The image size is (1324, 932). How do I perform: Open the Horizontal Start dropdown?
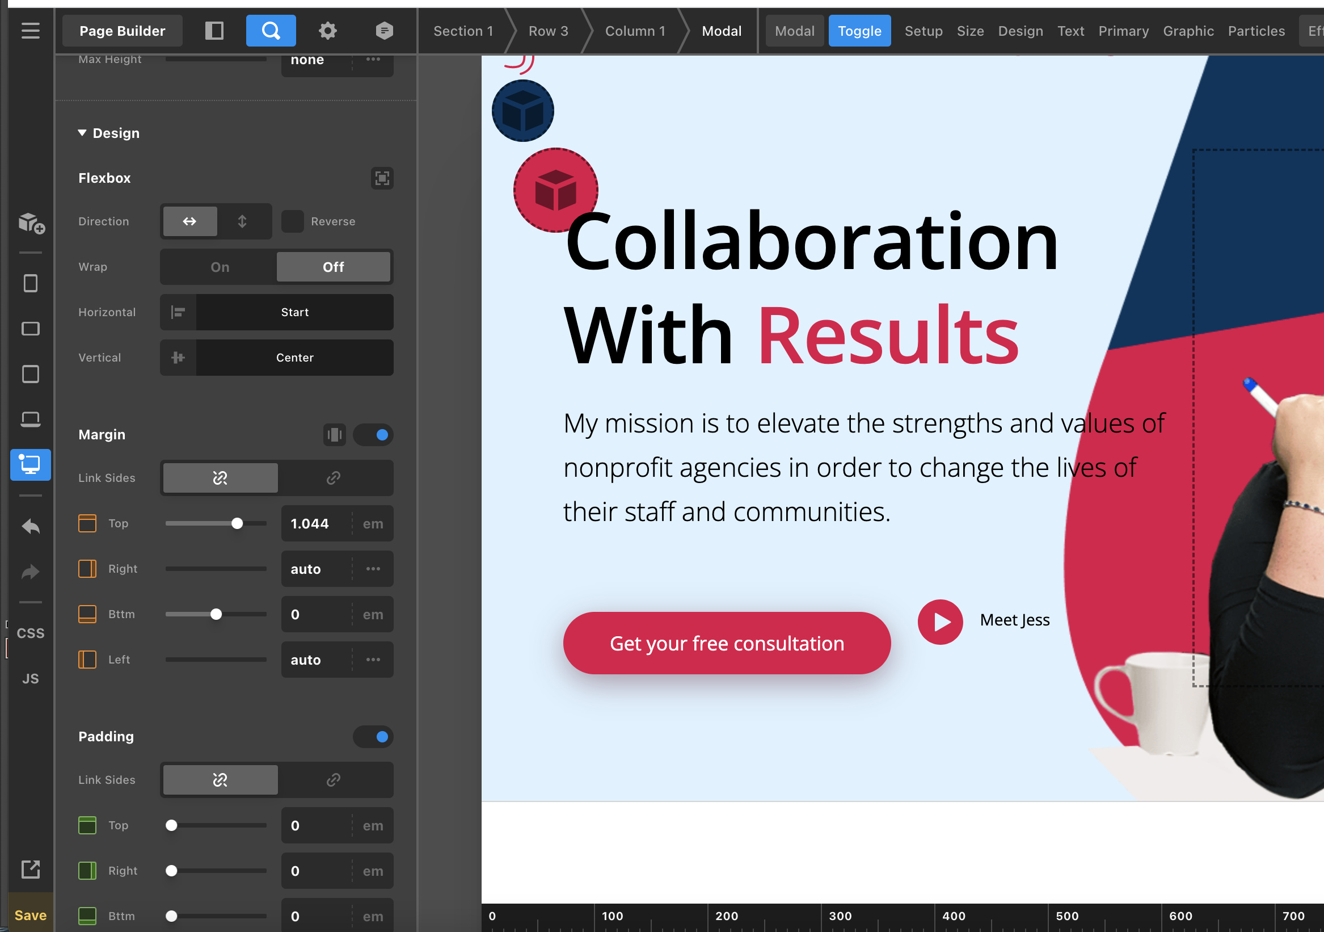[294, 312]
